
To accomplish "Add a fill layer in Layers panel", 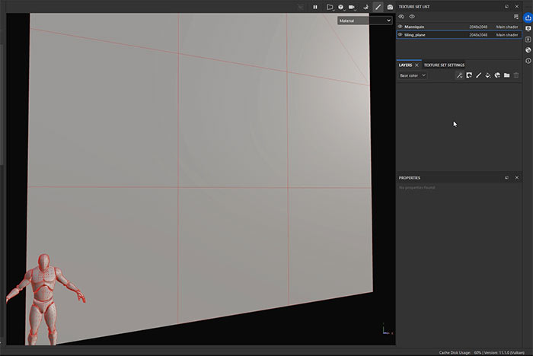I will [x=487, y=75].
